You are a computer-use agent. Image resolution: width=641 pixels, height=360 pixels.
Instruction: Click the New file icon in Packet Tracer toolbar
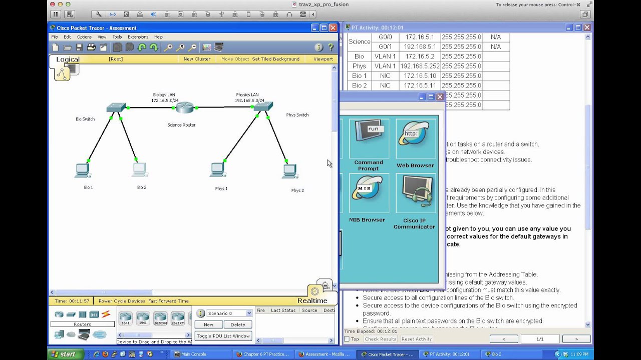click(x=55, y=47)
